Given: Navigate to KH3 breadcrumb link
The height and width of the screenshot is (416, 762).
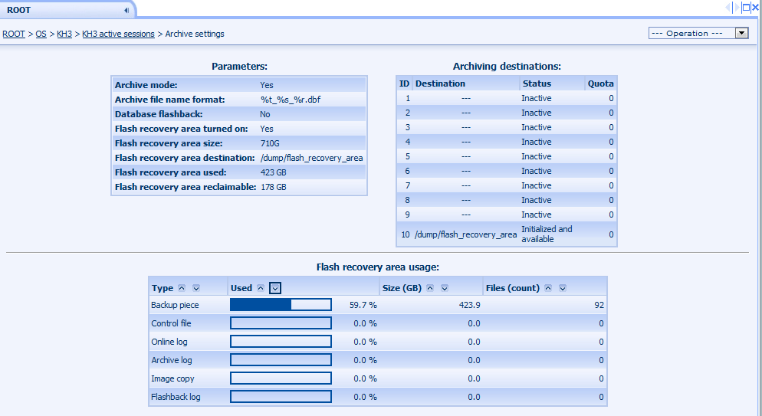Looking at the screenshot, I should 64,34.
